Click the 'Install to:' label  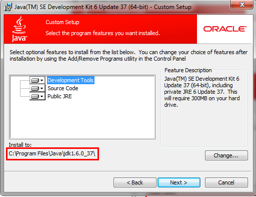coord(20,145)
